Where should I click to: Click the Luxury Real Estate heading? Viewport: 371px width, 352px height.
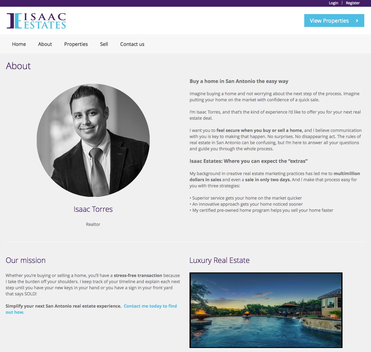coord(219,260)
